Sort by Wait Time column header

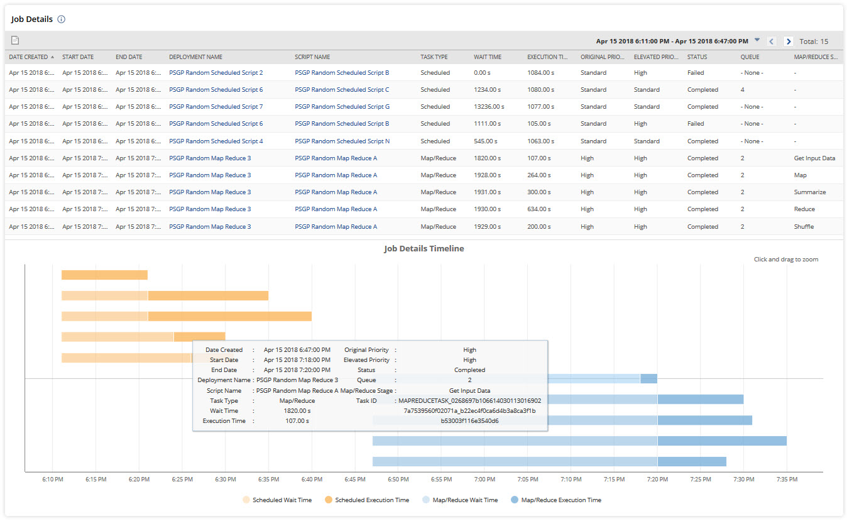click(488, 57)
